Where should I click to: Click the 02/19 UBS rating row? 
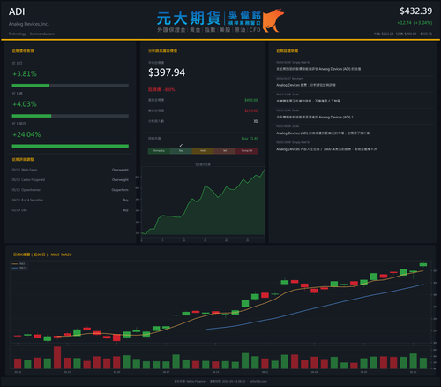(x=71, y=210)
